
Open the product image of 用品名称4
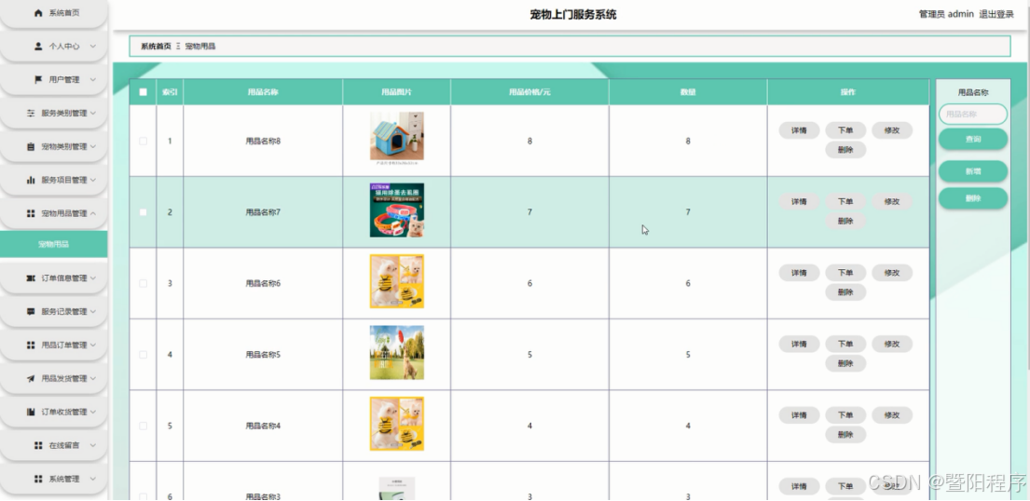397,425
